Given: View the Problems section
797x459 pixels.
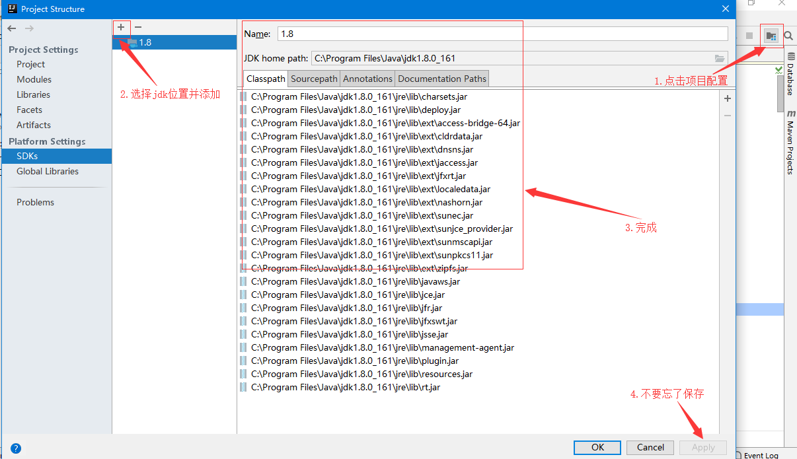Looking at the screenshot, I should click(x=36, y=202).
